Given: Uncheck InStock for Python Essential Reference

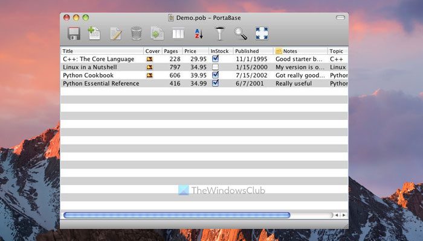Looking at the screenshot, I should tap(215, 83).
